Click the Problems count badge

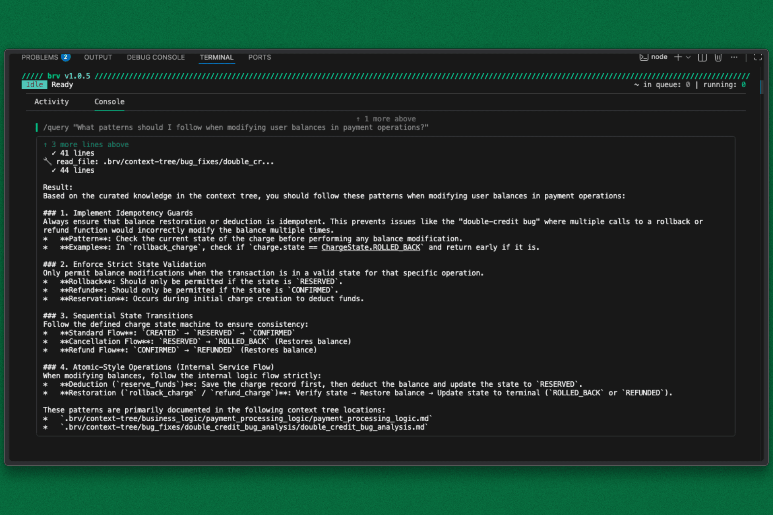pos(66,57)
